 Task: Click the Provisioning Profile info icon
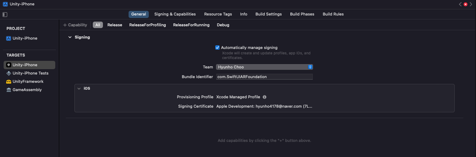264,97
